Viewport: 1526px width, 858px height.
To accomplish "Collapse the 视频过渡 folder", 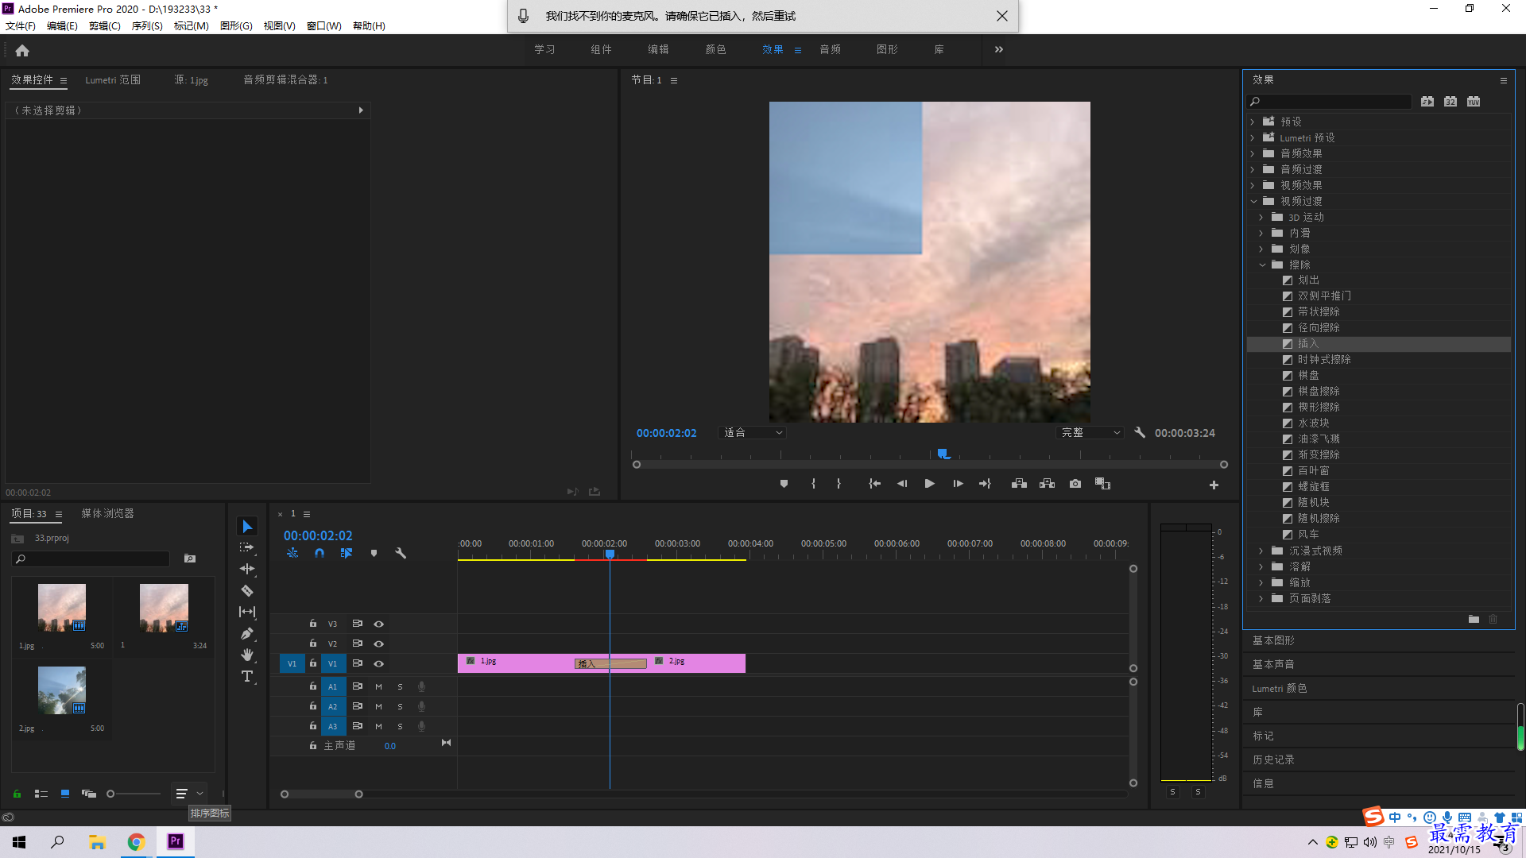I will (x=1253, y=201).
